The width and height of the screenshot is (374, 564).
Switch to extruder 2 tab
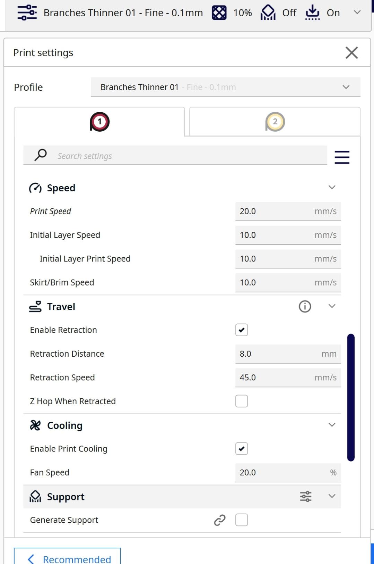[x=275, y=122]
